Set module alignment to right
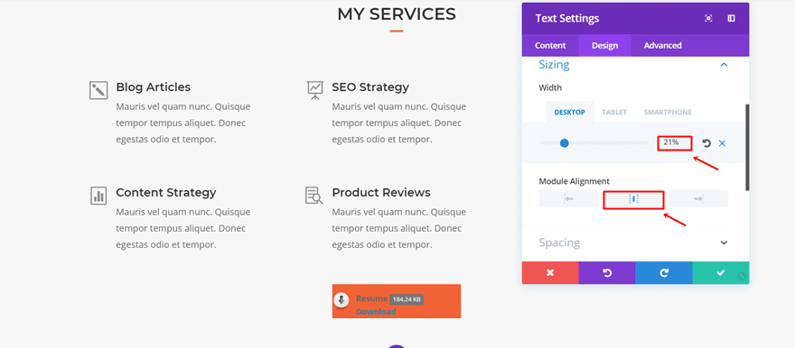 click(698, 198)
